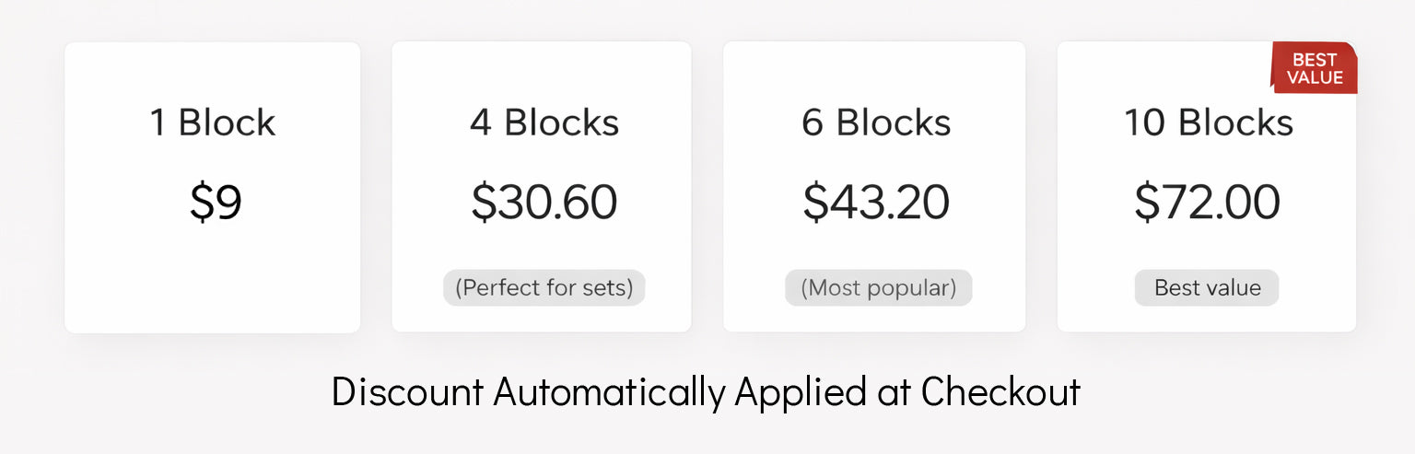Click the '10 Blocks' heading text
This screenshot has width=1415, height=454.
click(x=1208, y=122)
